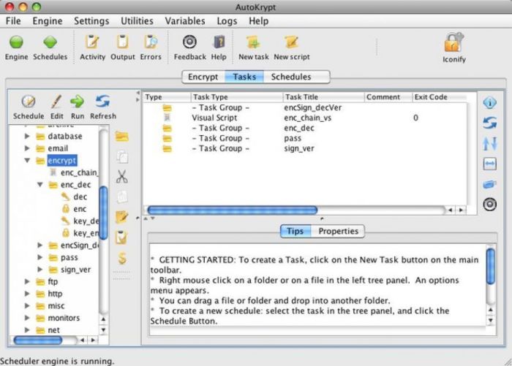Image resolution: width=512 pixels, height=366 pixels.
Task: Switch to the Properties tab
Action: pyautogui.click(x=338, y=232)
